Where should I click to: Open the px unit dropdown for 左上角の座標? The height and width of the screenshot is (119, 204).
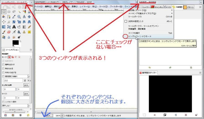tap(26, 85)
